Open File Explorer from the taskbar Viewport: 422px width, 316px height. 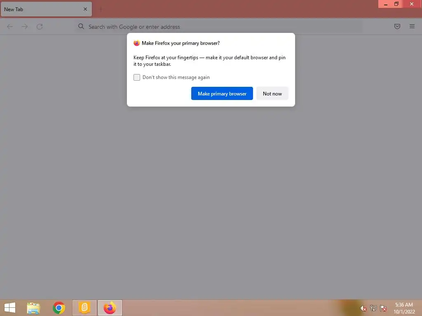pos(33,308)
